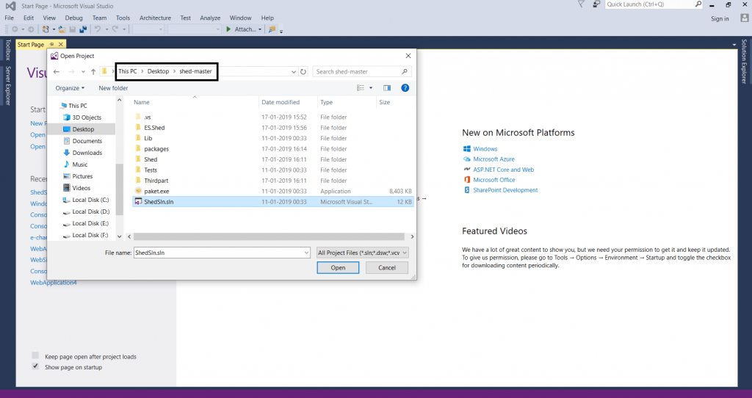
Task: Click the preview pane icon in dialog
Action: coord(387,88)
